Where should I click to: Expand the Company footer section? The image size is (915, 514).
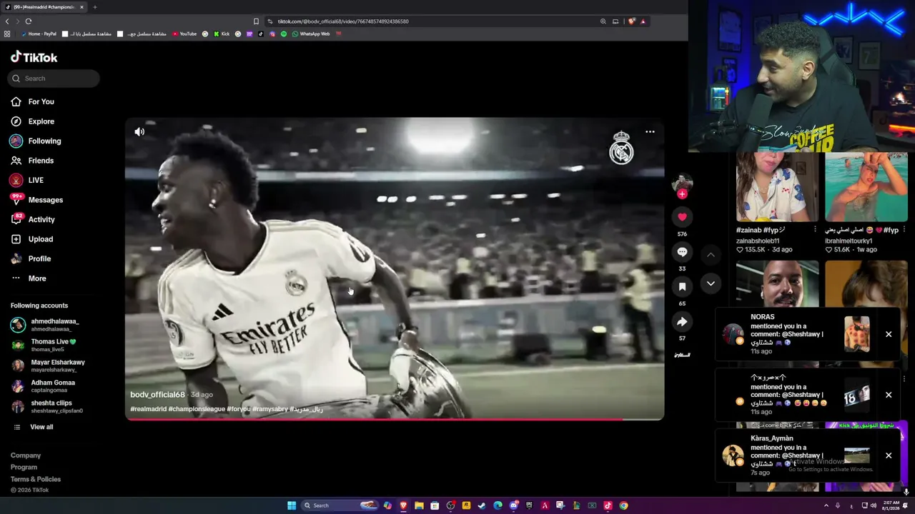(26, 455)
